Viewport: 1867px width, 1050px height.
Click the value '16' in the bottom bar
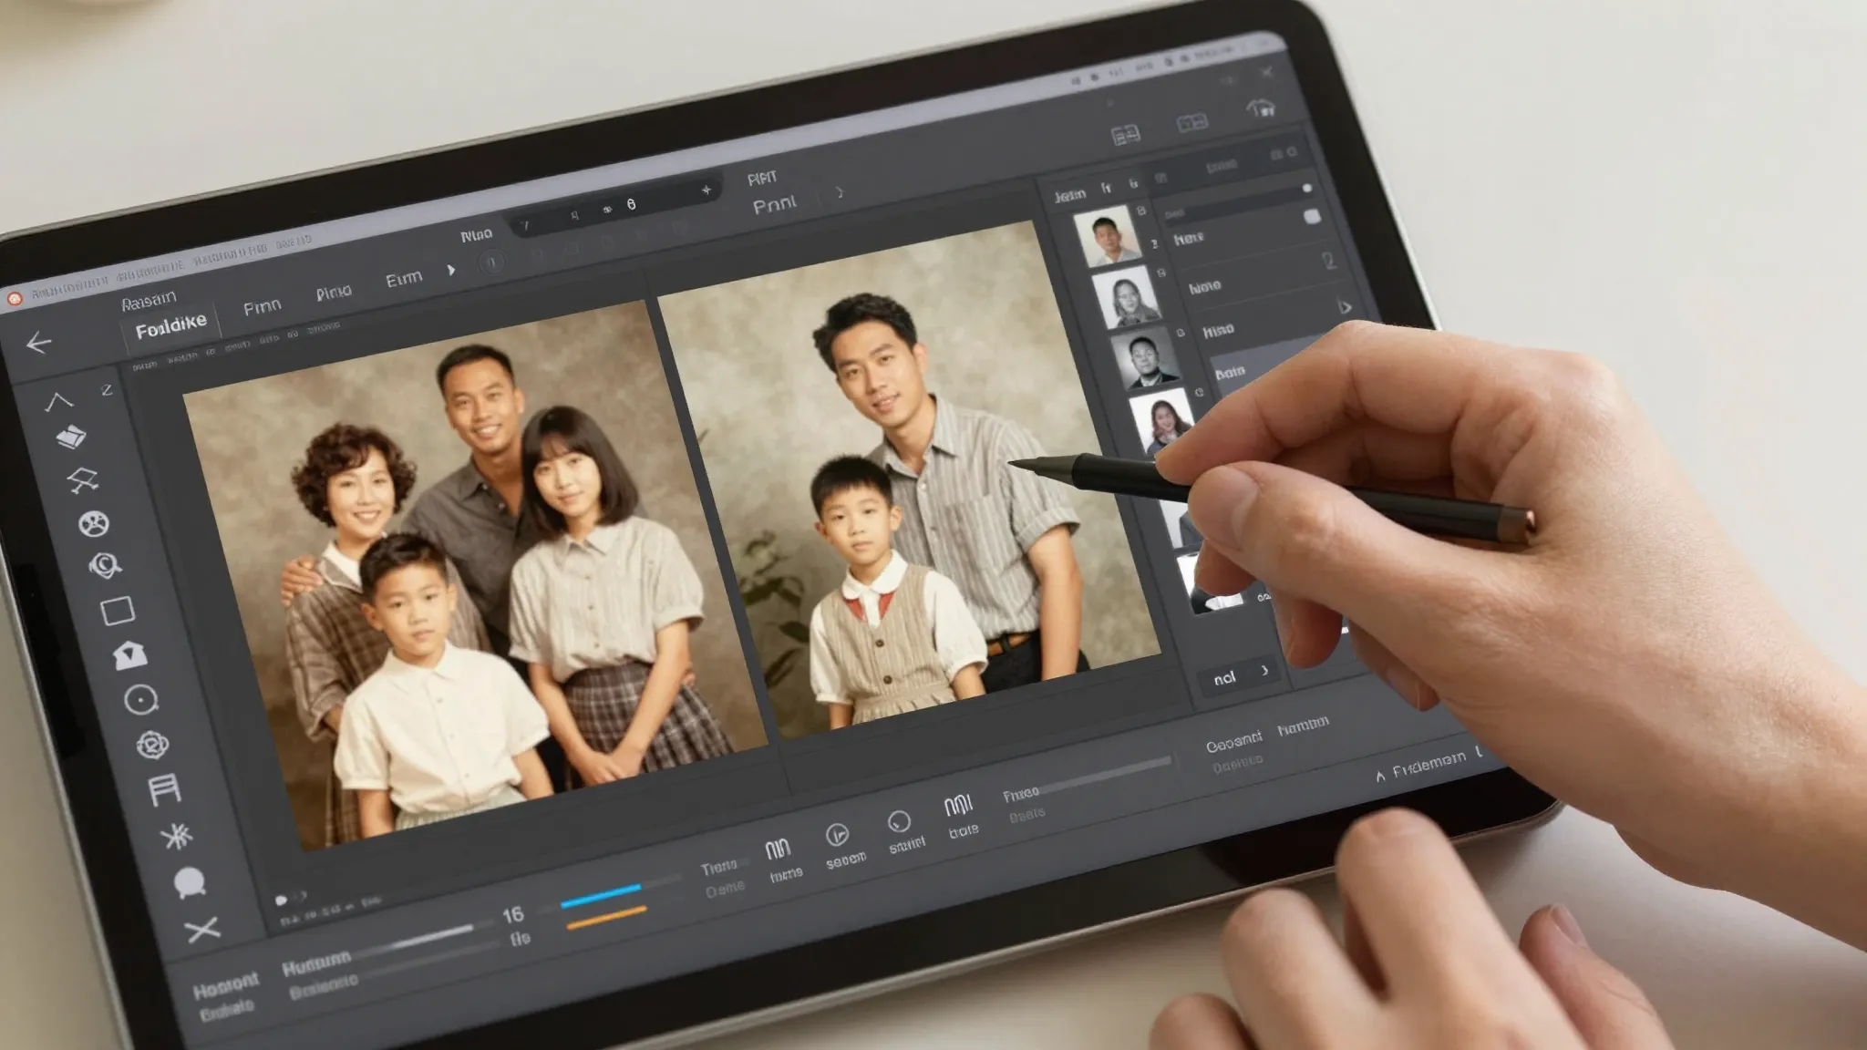[513, 914]
